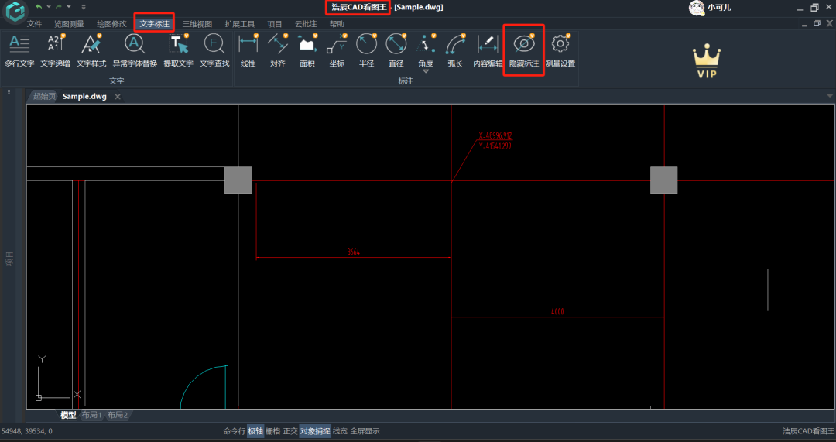Expand the document tab list arrow at right
This screenshot has height=442, width=836.
[830, 96]
